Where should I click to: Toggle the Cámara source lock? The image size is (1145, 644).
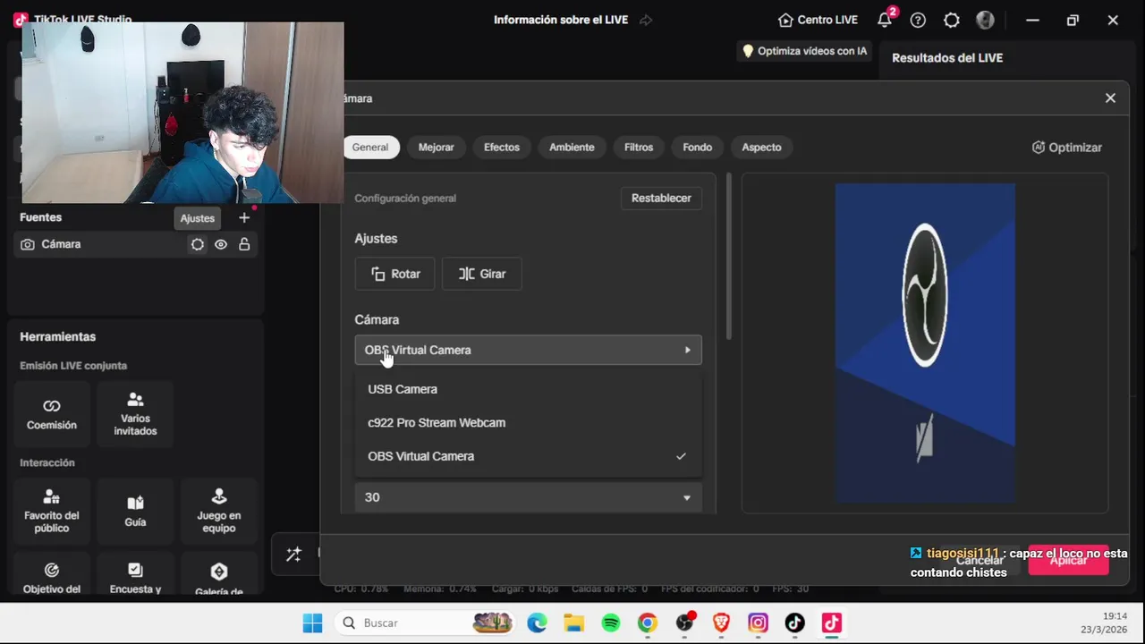[244, 244]
